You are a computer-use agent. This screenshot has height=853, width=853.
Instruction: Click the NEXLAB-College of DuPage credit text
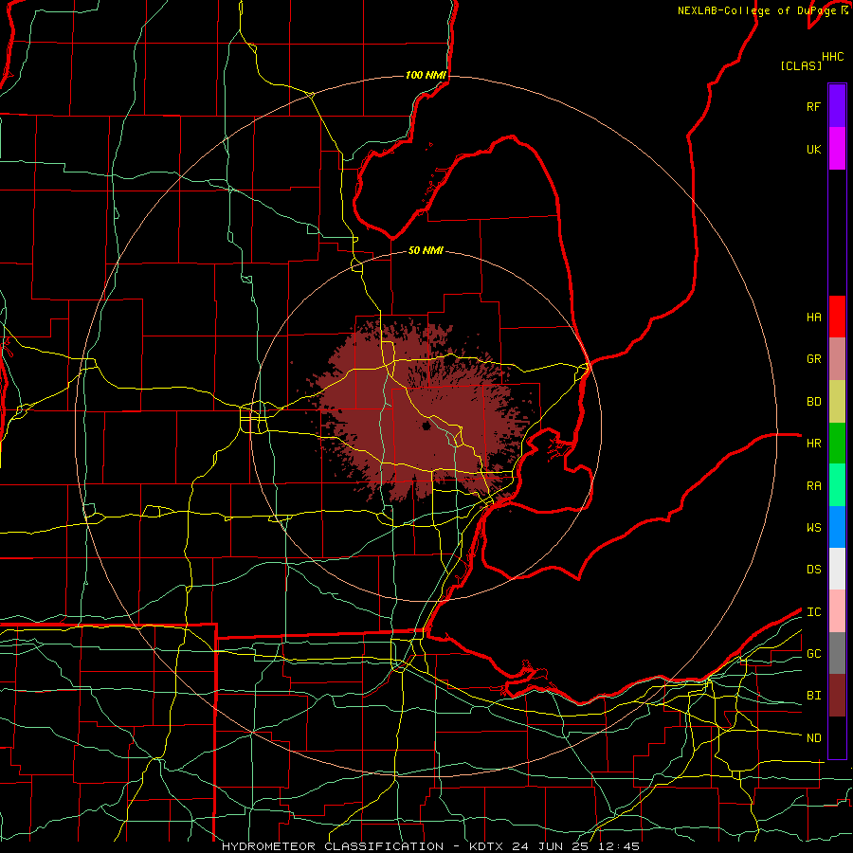756,10
